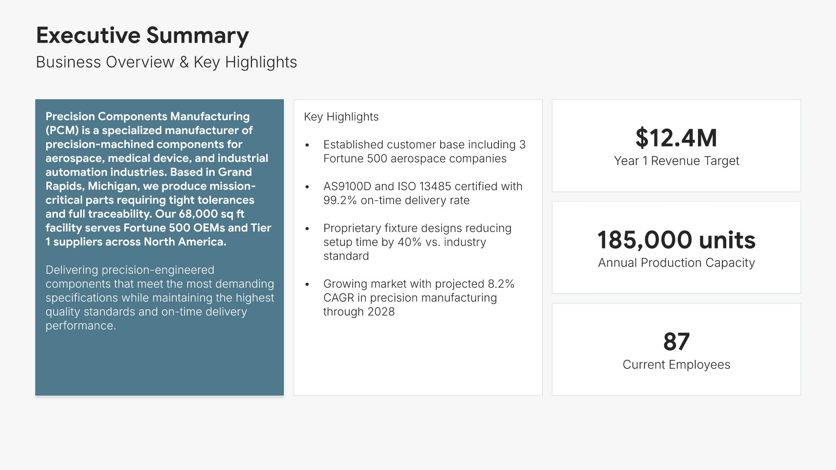Image resolution: width=836 pixels, height=470 pixels.
Task: Select the Fortune 500 aerospace customers bullet
Action: tap(424, 151)
